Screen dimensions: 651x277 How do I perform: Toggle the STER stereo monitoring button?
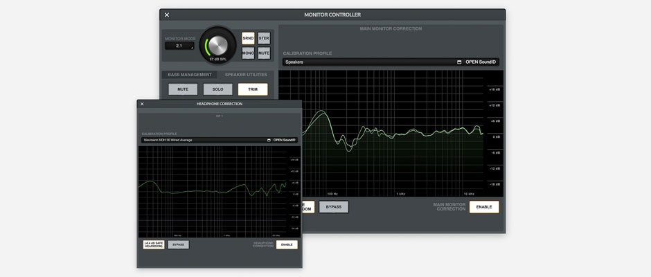(264, 38)
